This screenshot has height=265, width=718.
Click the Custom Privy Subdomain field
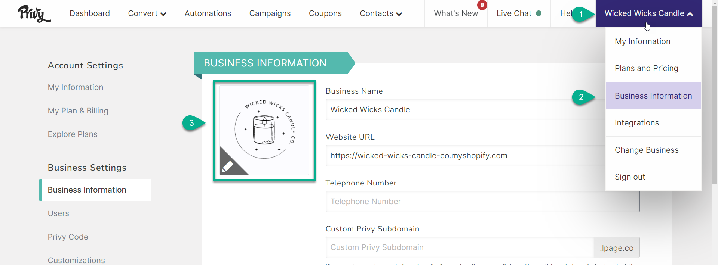[x=460, y=247]
